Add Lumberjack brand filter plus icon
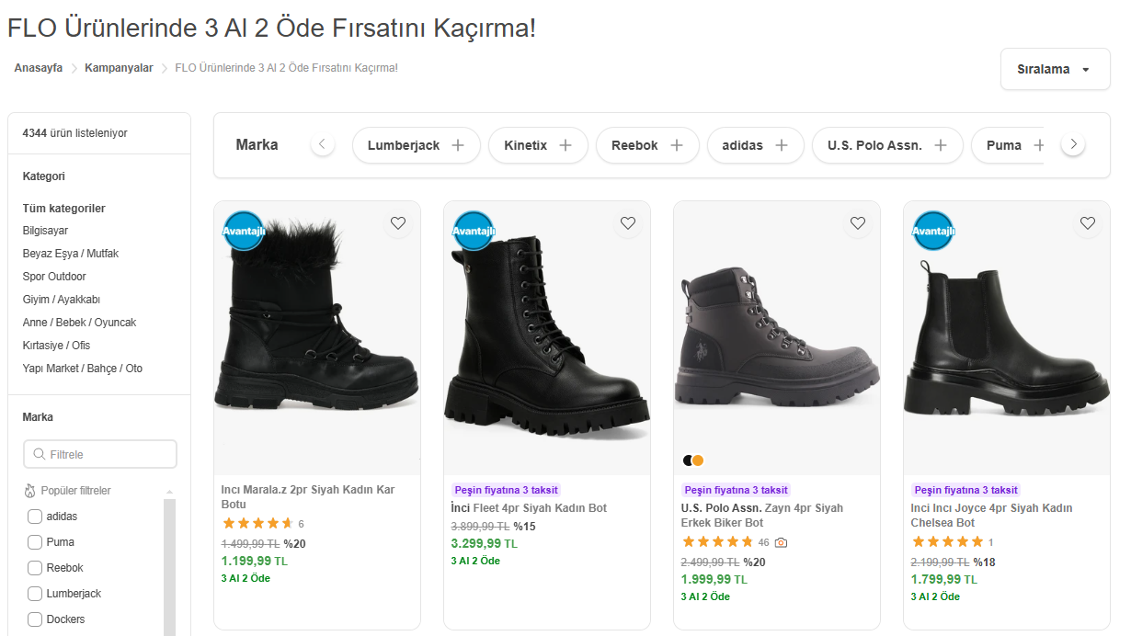 pos(458,145)
